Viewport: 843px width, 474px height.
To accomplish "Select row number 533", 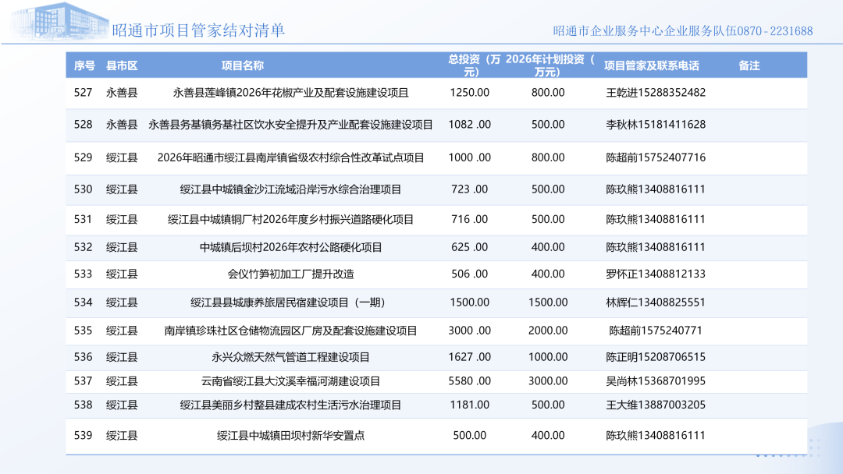I will click(x=84, y=274).
